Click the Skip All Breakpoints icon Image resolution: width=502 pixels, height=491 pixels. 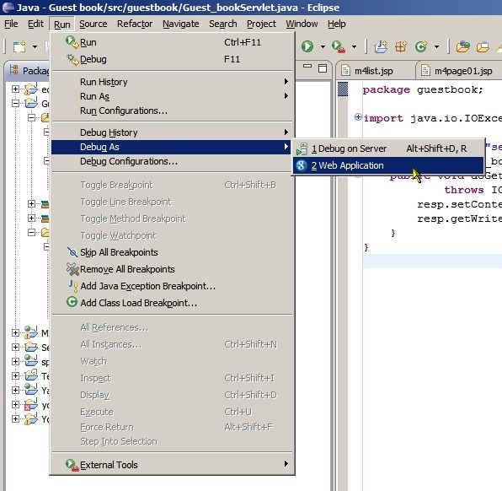(72, 252)
